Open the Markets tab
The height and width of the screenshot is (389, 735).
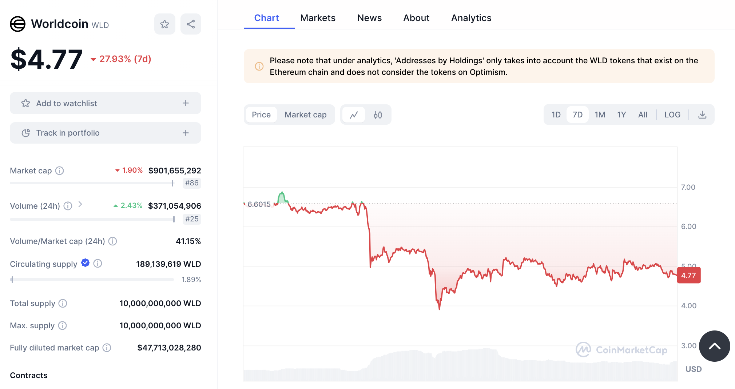(x=318, y=18)
